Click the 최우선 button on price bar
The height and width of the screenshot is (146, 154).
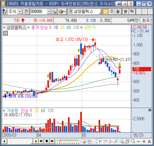point(147,20)
